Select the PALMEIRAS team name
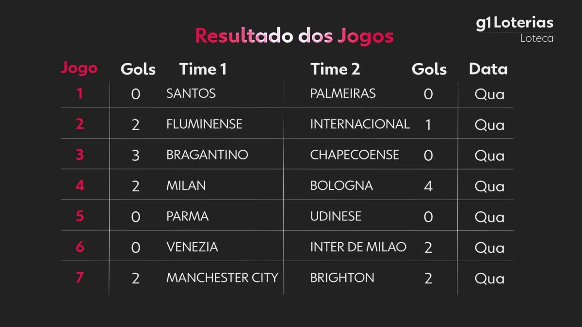Viewport: 582px width, 327px height. click(343, 93)
